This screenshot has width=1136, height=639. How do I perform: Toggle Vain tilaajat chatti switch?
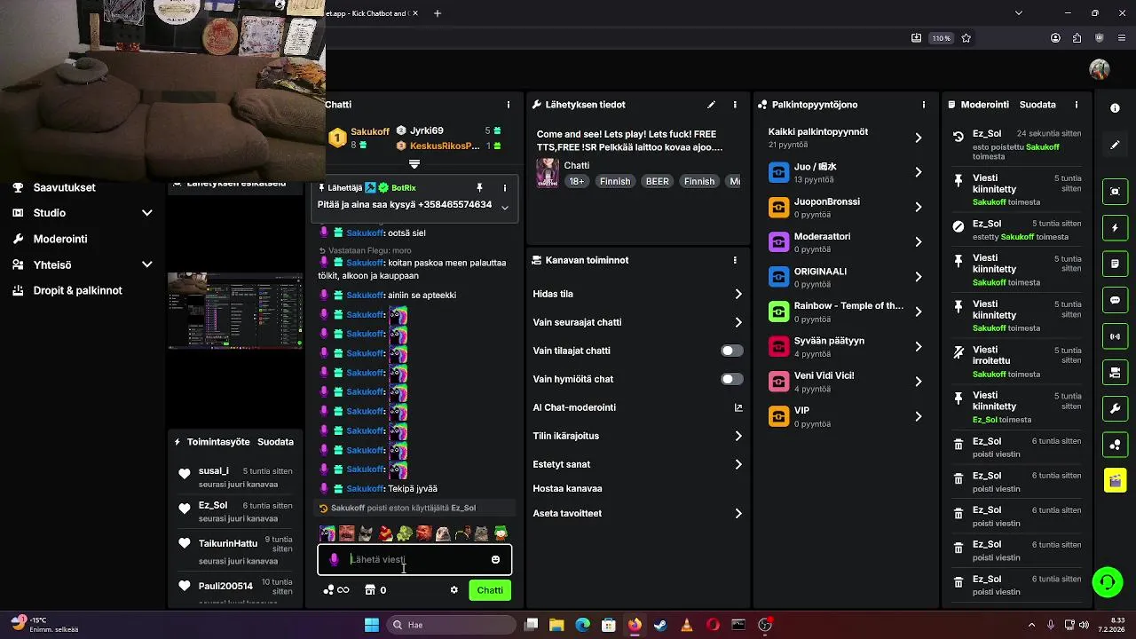731,351
